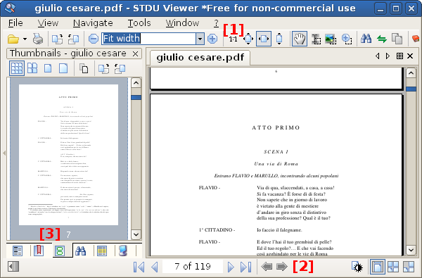The height and width of the screenshot is (278, 422).
Task: Open the ? help menu
Action: (x=217, y=23)
